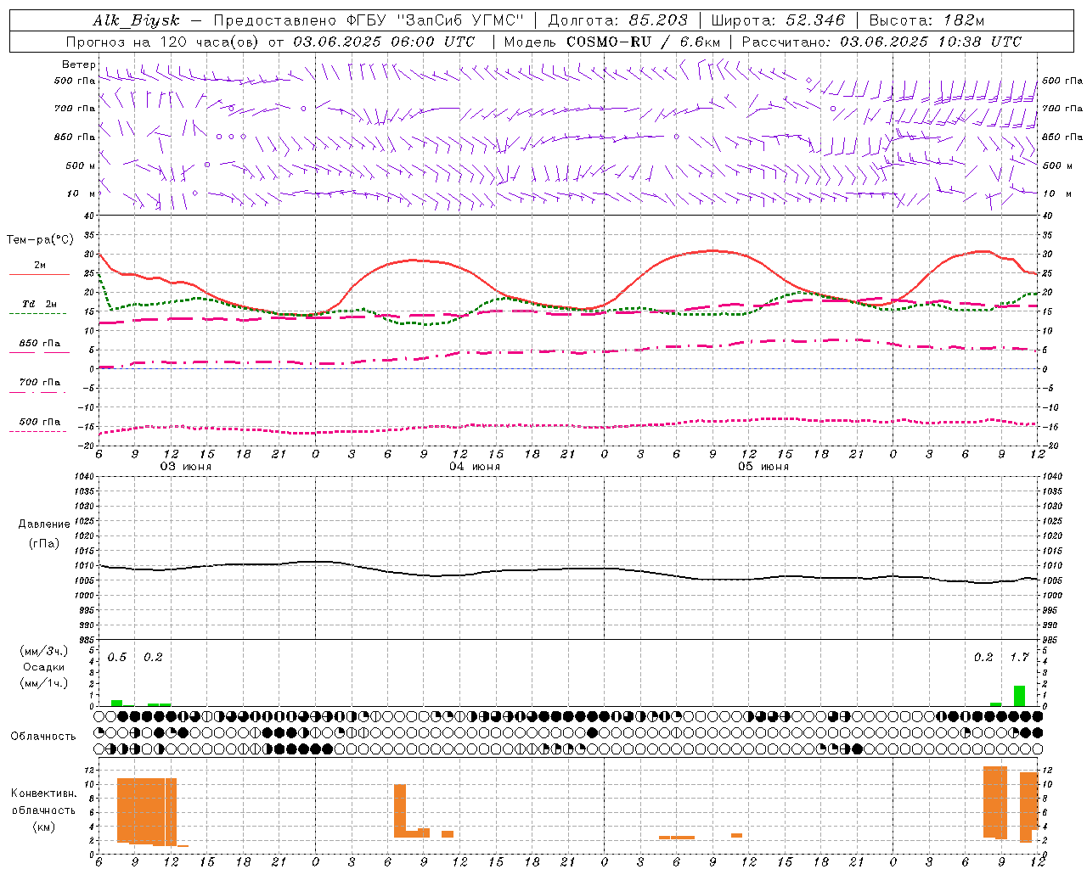This screenshot has width=1087, height=869.
Task: Click the 'Осадки' precipitation panel label
Action: (x=43, y=667)
